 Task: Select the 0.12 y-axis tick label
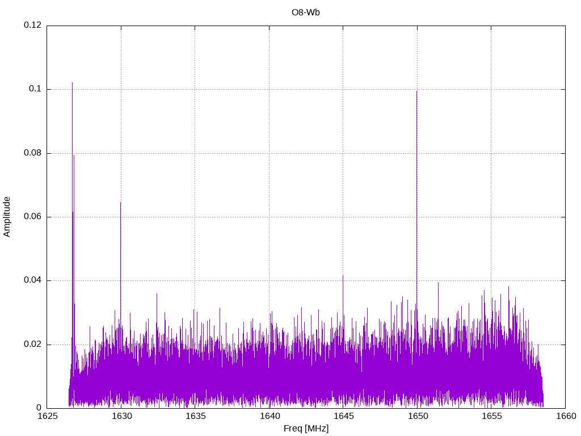32,26
